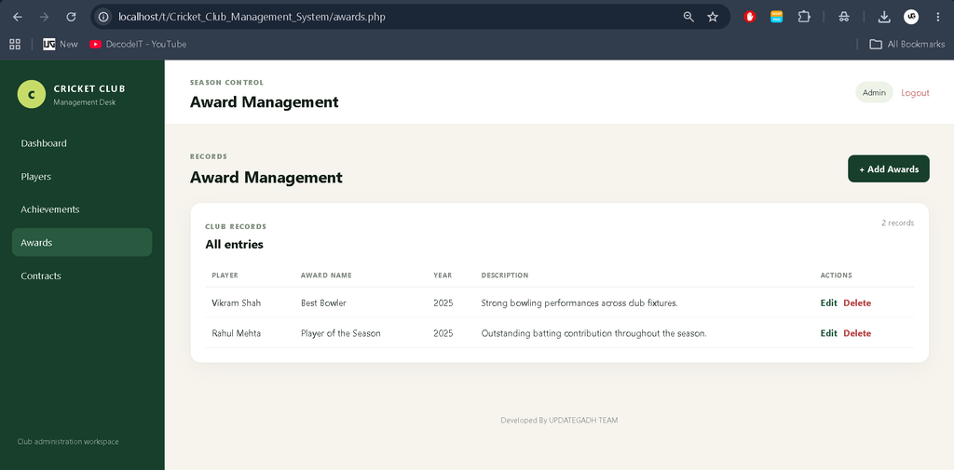Open the All Bookmarks folder
This screenshot has width=954, height=470.
907,44
